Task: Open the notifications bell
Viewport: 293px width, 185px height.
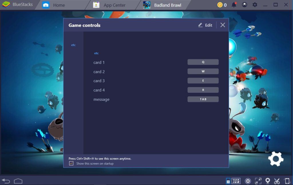Action: (234, 5)
